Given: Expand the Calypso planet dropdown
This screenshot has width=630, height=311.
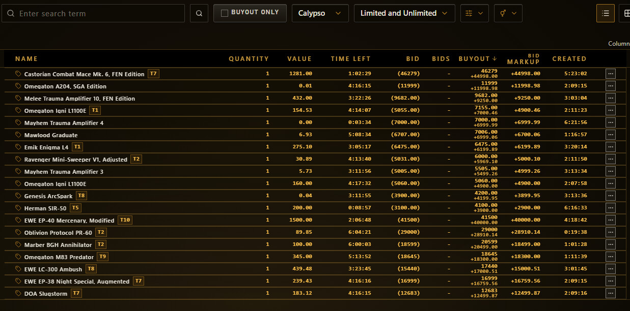Looking at the screenshot, I should [x=320, y=13].
